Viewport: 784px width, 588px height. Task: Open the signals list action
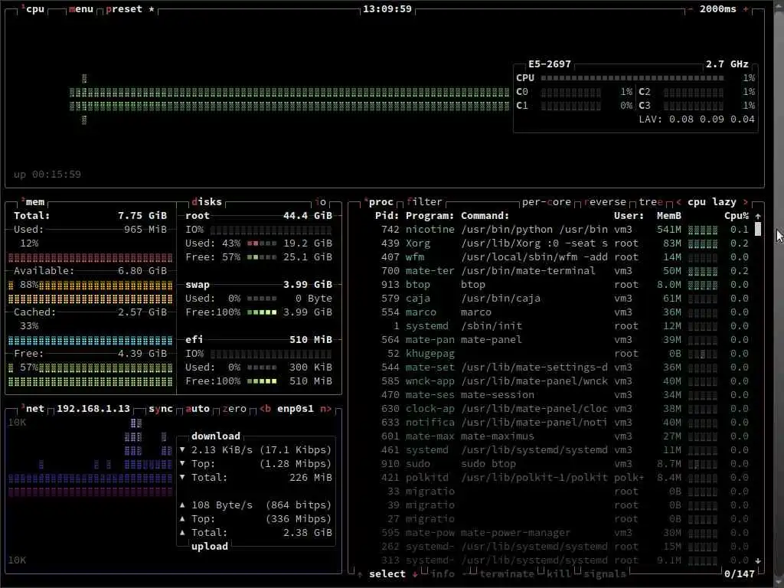point(605,574)
